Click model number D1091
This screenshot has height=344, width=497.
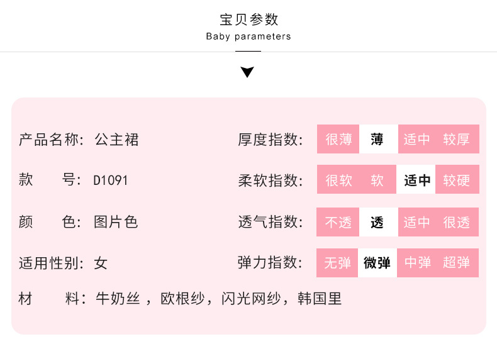[111, 180]
